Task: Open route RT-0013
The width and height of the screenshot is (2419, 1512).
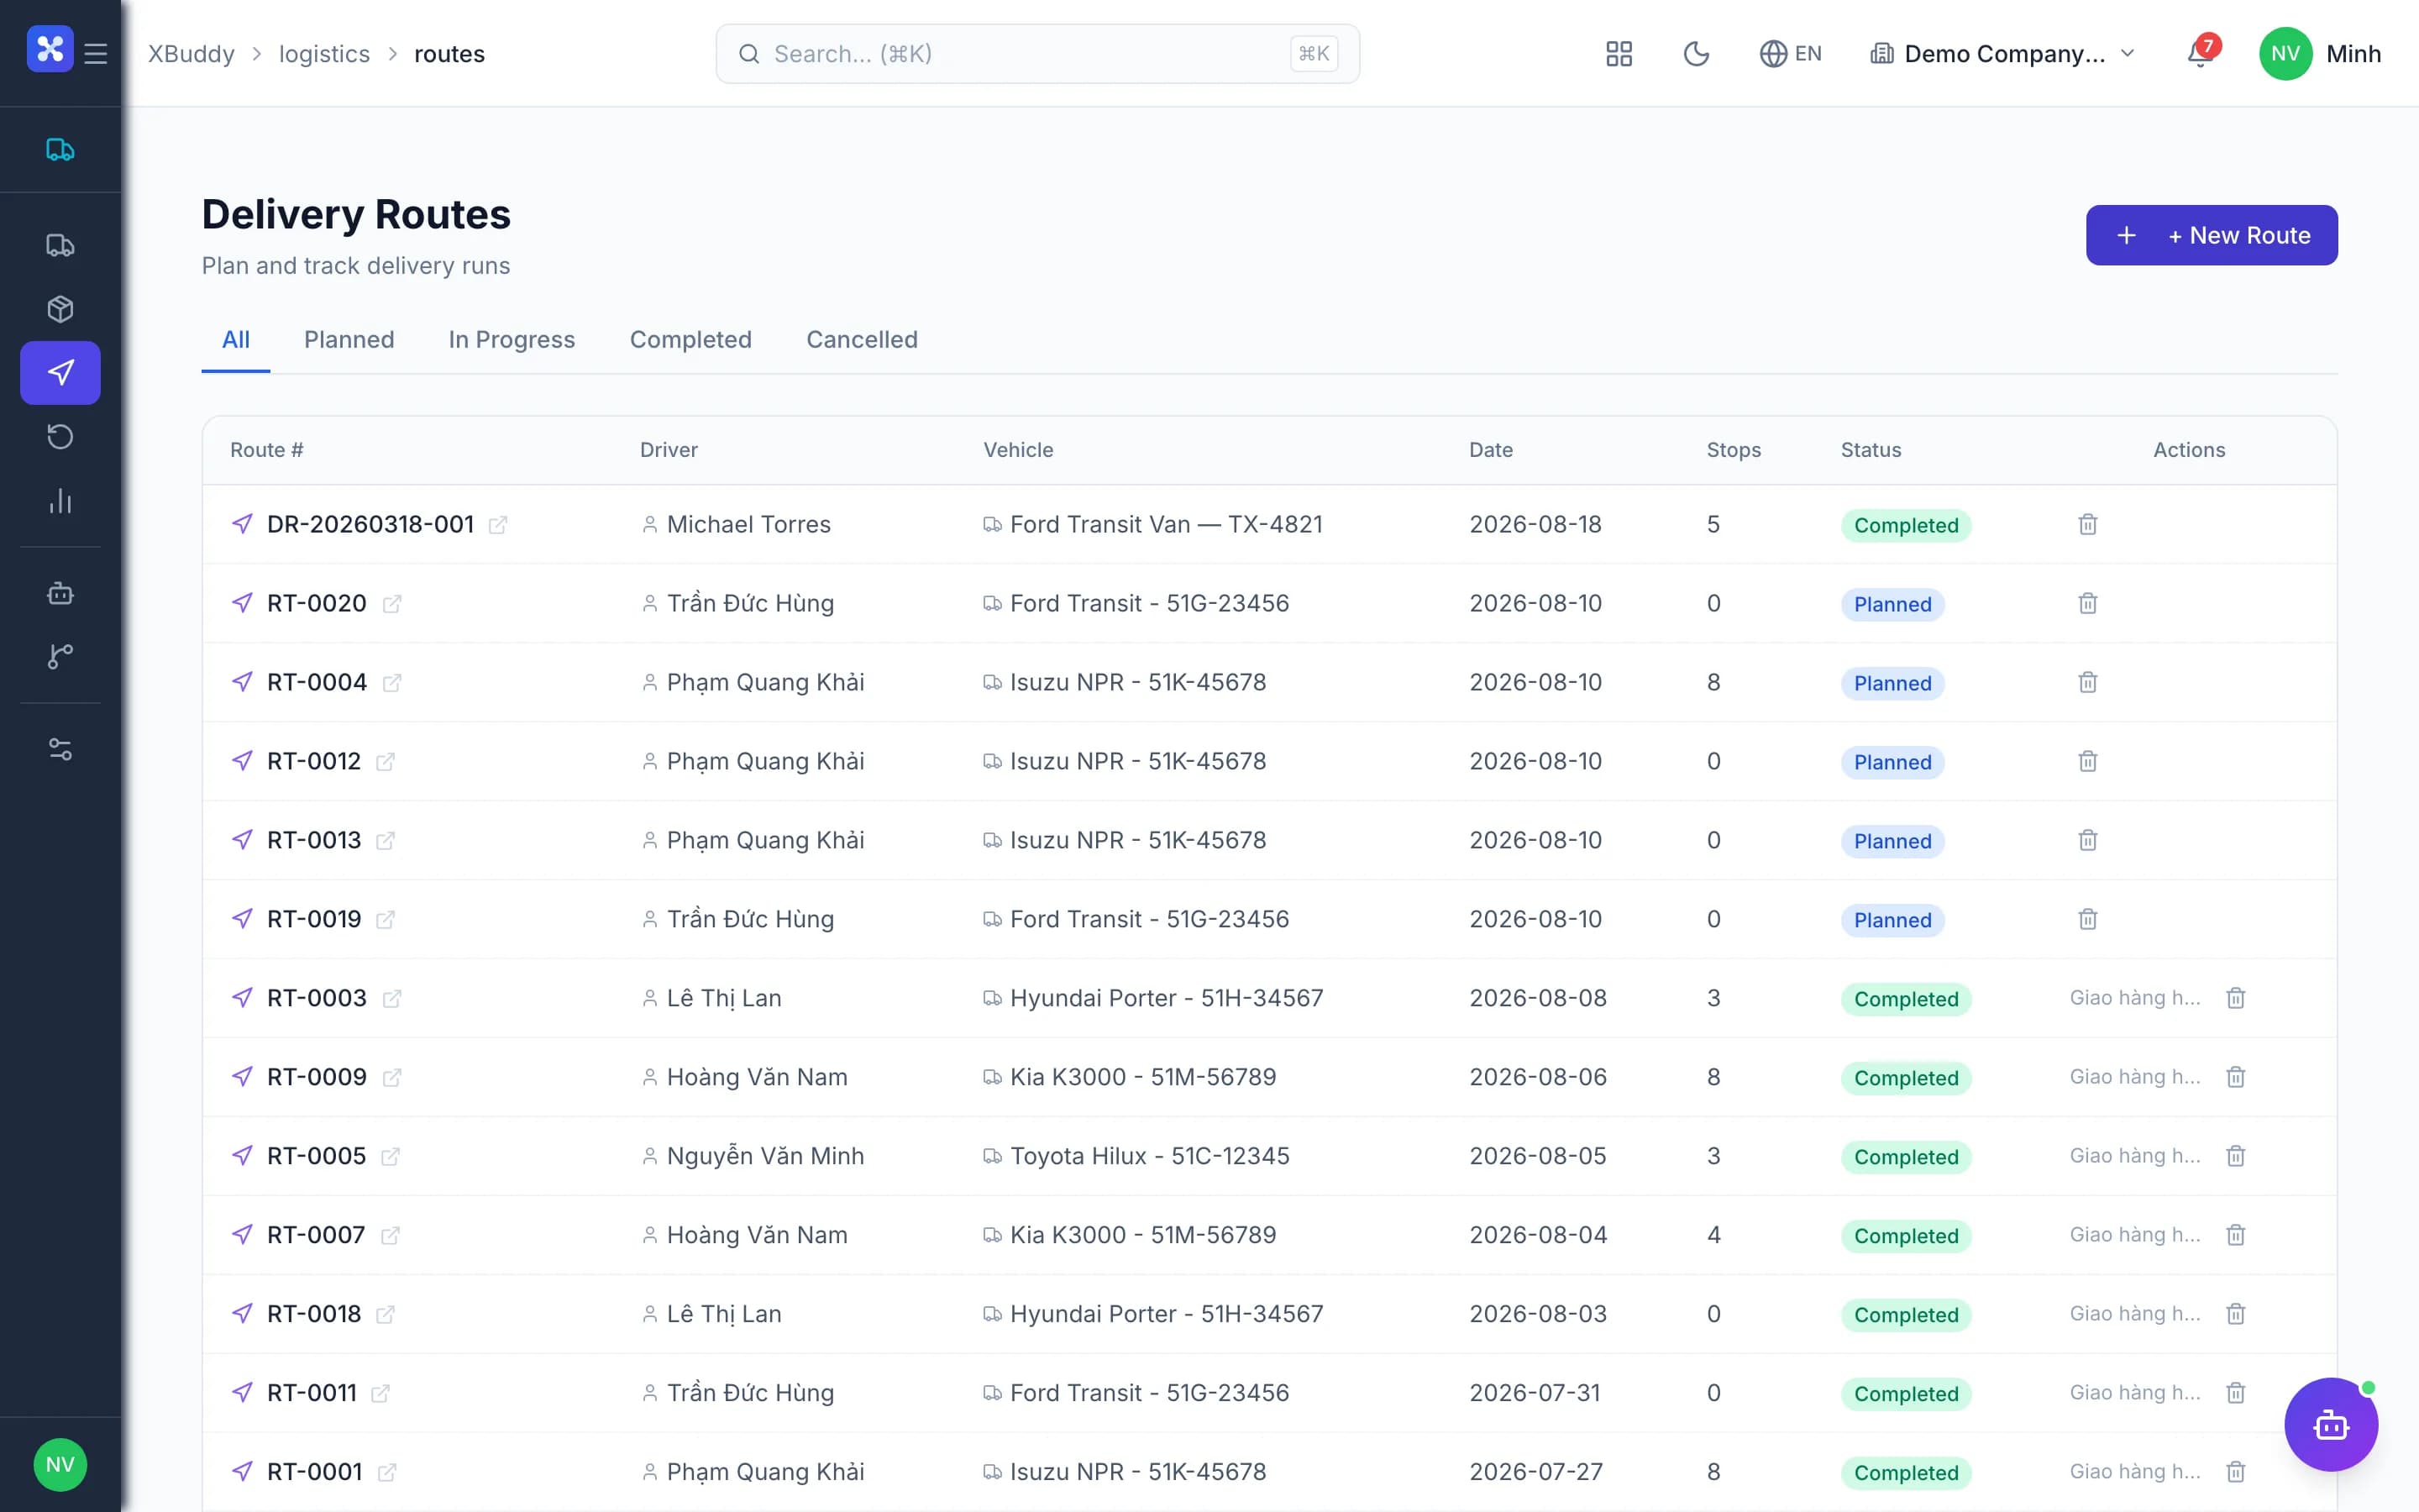Action: click(314, 840)
